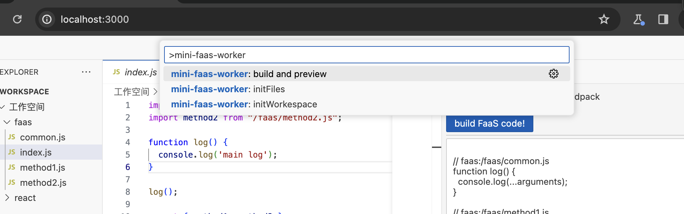Select mini-faas-worker: initFiles command

point(228,89)
